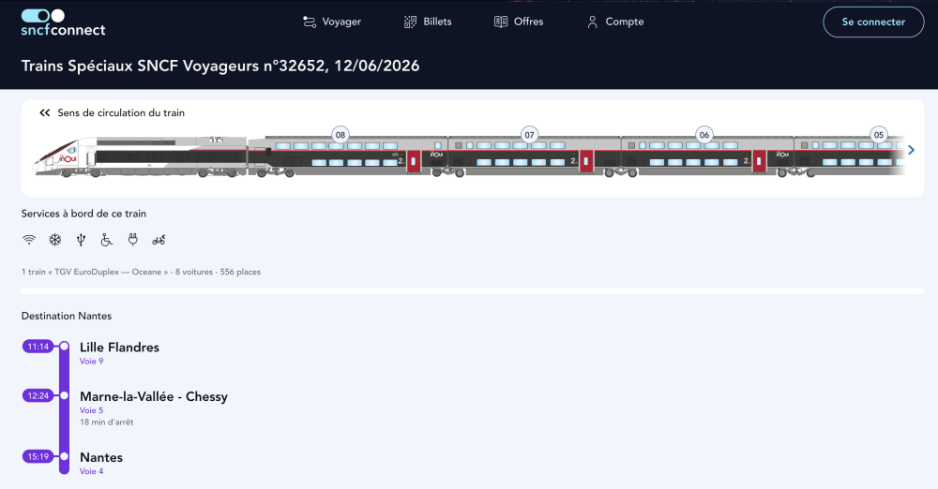Click the TGV EuroDuplex train description text
938x489 pixels.
click(142, 272)
